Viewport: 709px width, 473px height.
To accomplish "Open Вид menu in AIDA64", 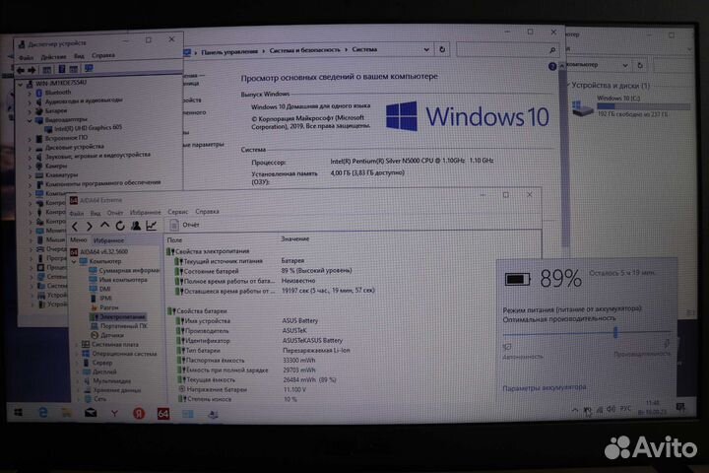I will [96, 213].
